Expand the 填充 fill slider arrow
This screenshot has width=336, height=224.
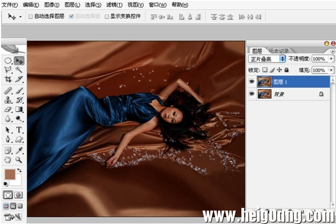click(x=331, y=70)
